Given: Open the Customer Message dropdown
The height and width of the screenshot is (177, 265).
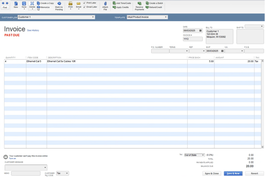Looking at the screenshot, I should coord(45,167).
